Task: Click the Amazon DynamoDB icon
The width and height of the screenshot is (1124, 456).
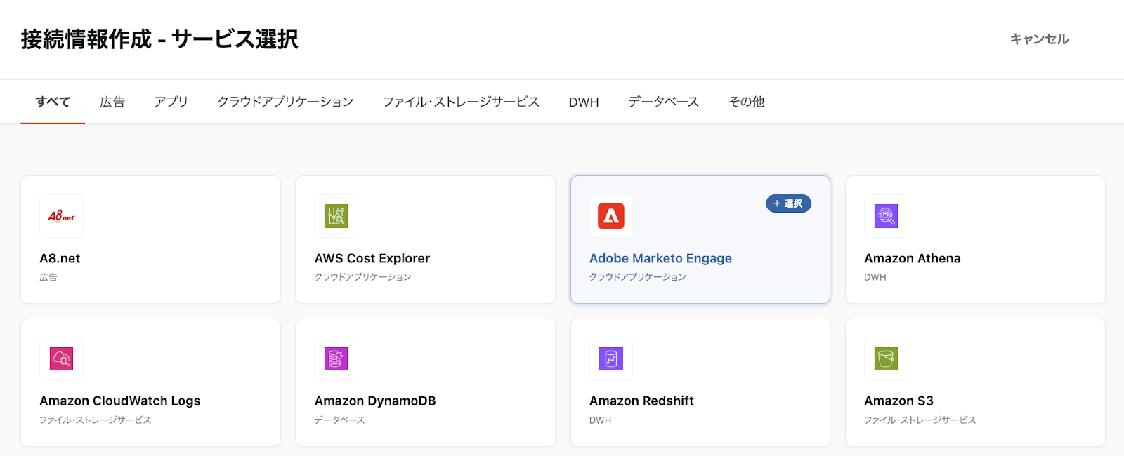Action: (x=336, y=359)
